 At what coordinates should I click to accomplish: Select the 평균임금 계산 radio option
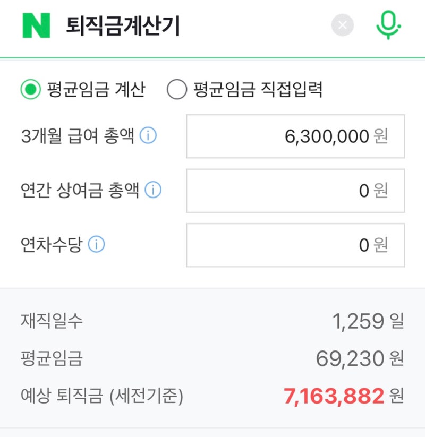click(x=31, y=89)
